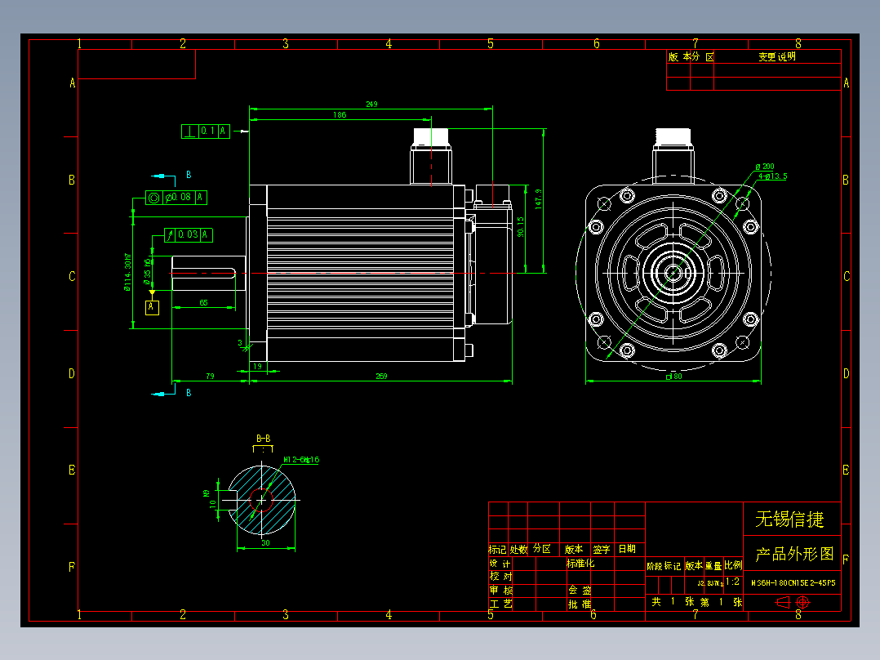This screenshot has height=660, width=880.
Task: Click the B-B section view label
Action: [x=263, y=438]
